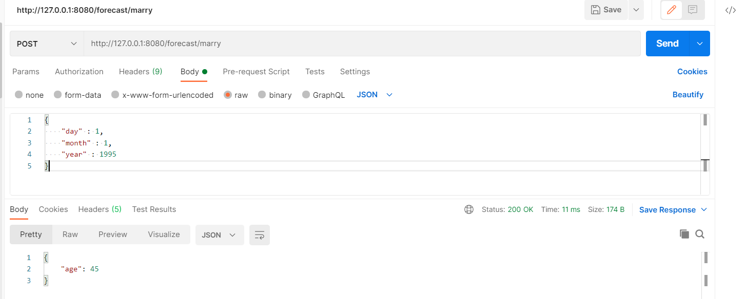Screen dimensions: 746x299
Task: Click the "month" line in request body
Action: 86,143
